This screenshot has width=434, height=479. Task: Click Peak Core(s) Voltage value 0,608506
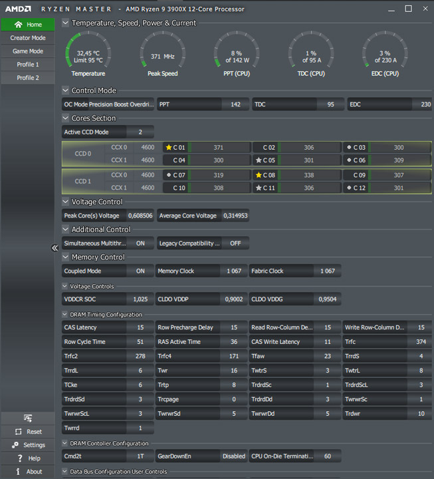pos(140,216)
